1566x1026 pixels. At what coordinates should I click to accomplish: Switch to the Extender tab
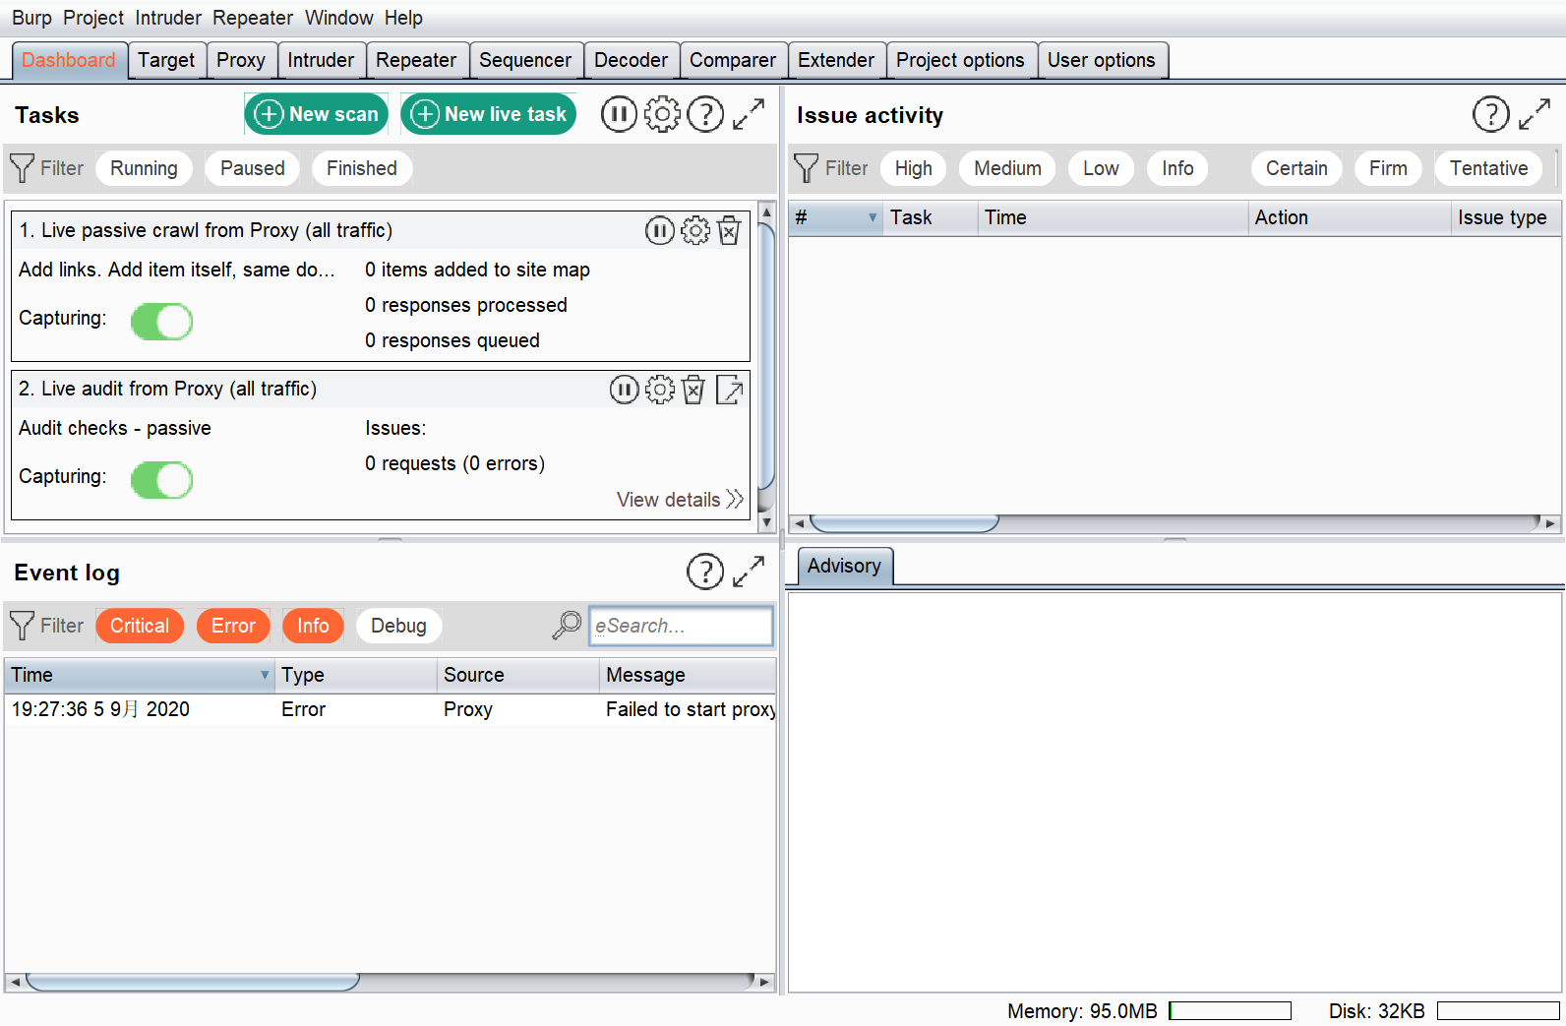(x=836, y=60)
